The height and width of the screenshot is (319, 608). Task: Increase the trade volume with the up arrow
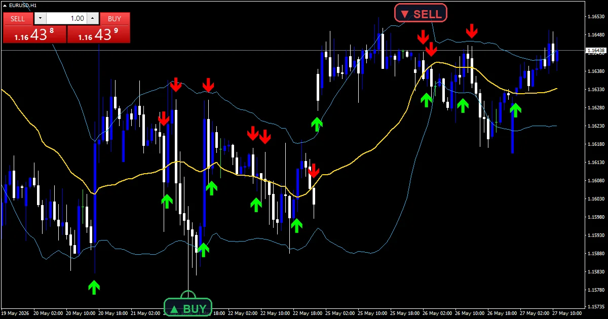pos(92,19)
